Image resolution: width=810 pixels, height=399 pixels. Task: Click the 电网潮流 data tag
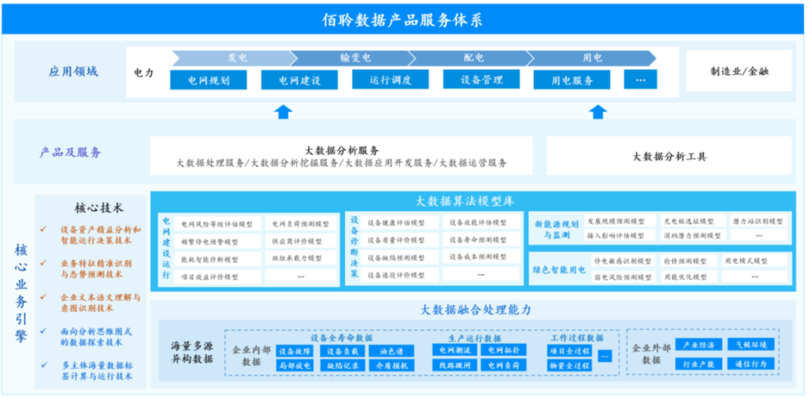pos(454,351)
